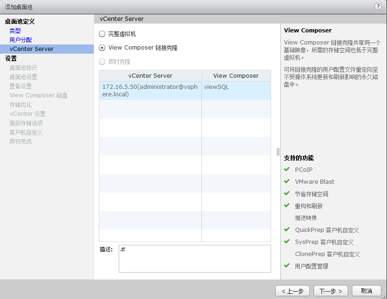Viewport: 387px width, 299px height.
Task: Click the 桌面池定义 section heading
Action: coord(20,21)
